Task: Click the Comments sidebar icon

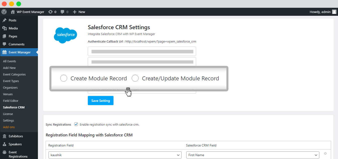Action: (x=4, y=44)
